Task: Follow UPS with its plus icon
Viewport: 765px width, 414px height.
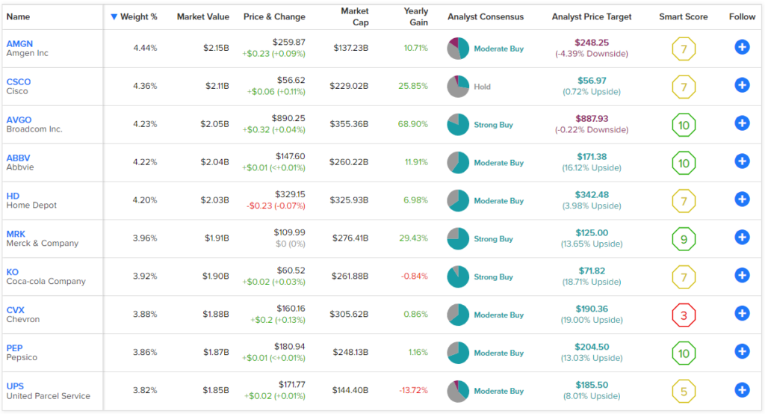Action: coord(742,390)
